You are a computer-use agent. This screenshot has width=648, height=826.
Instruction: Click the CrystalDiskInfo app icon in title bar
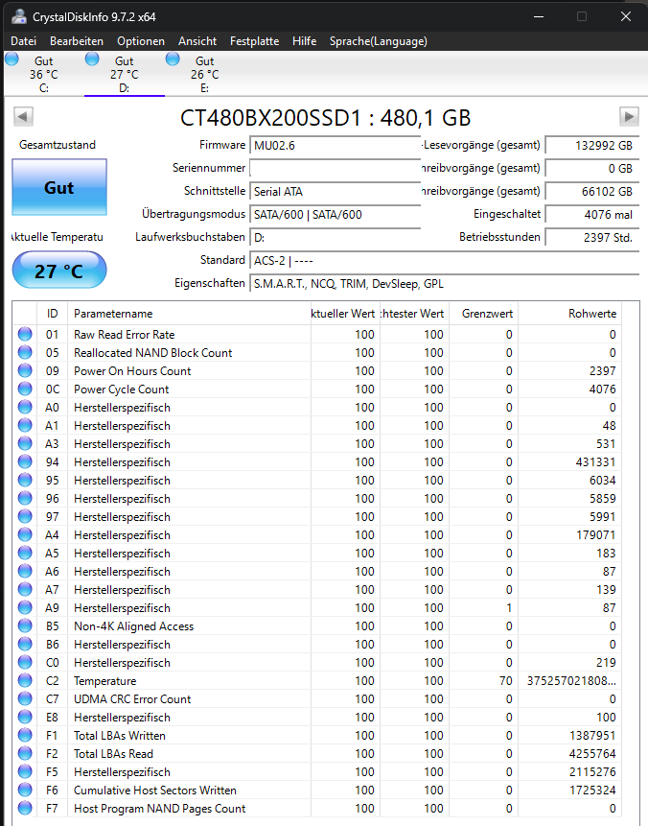pos(19,16)
